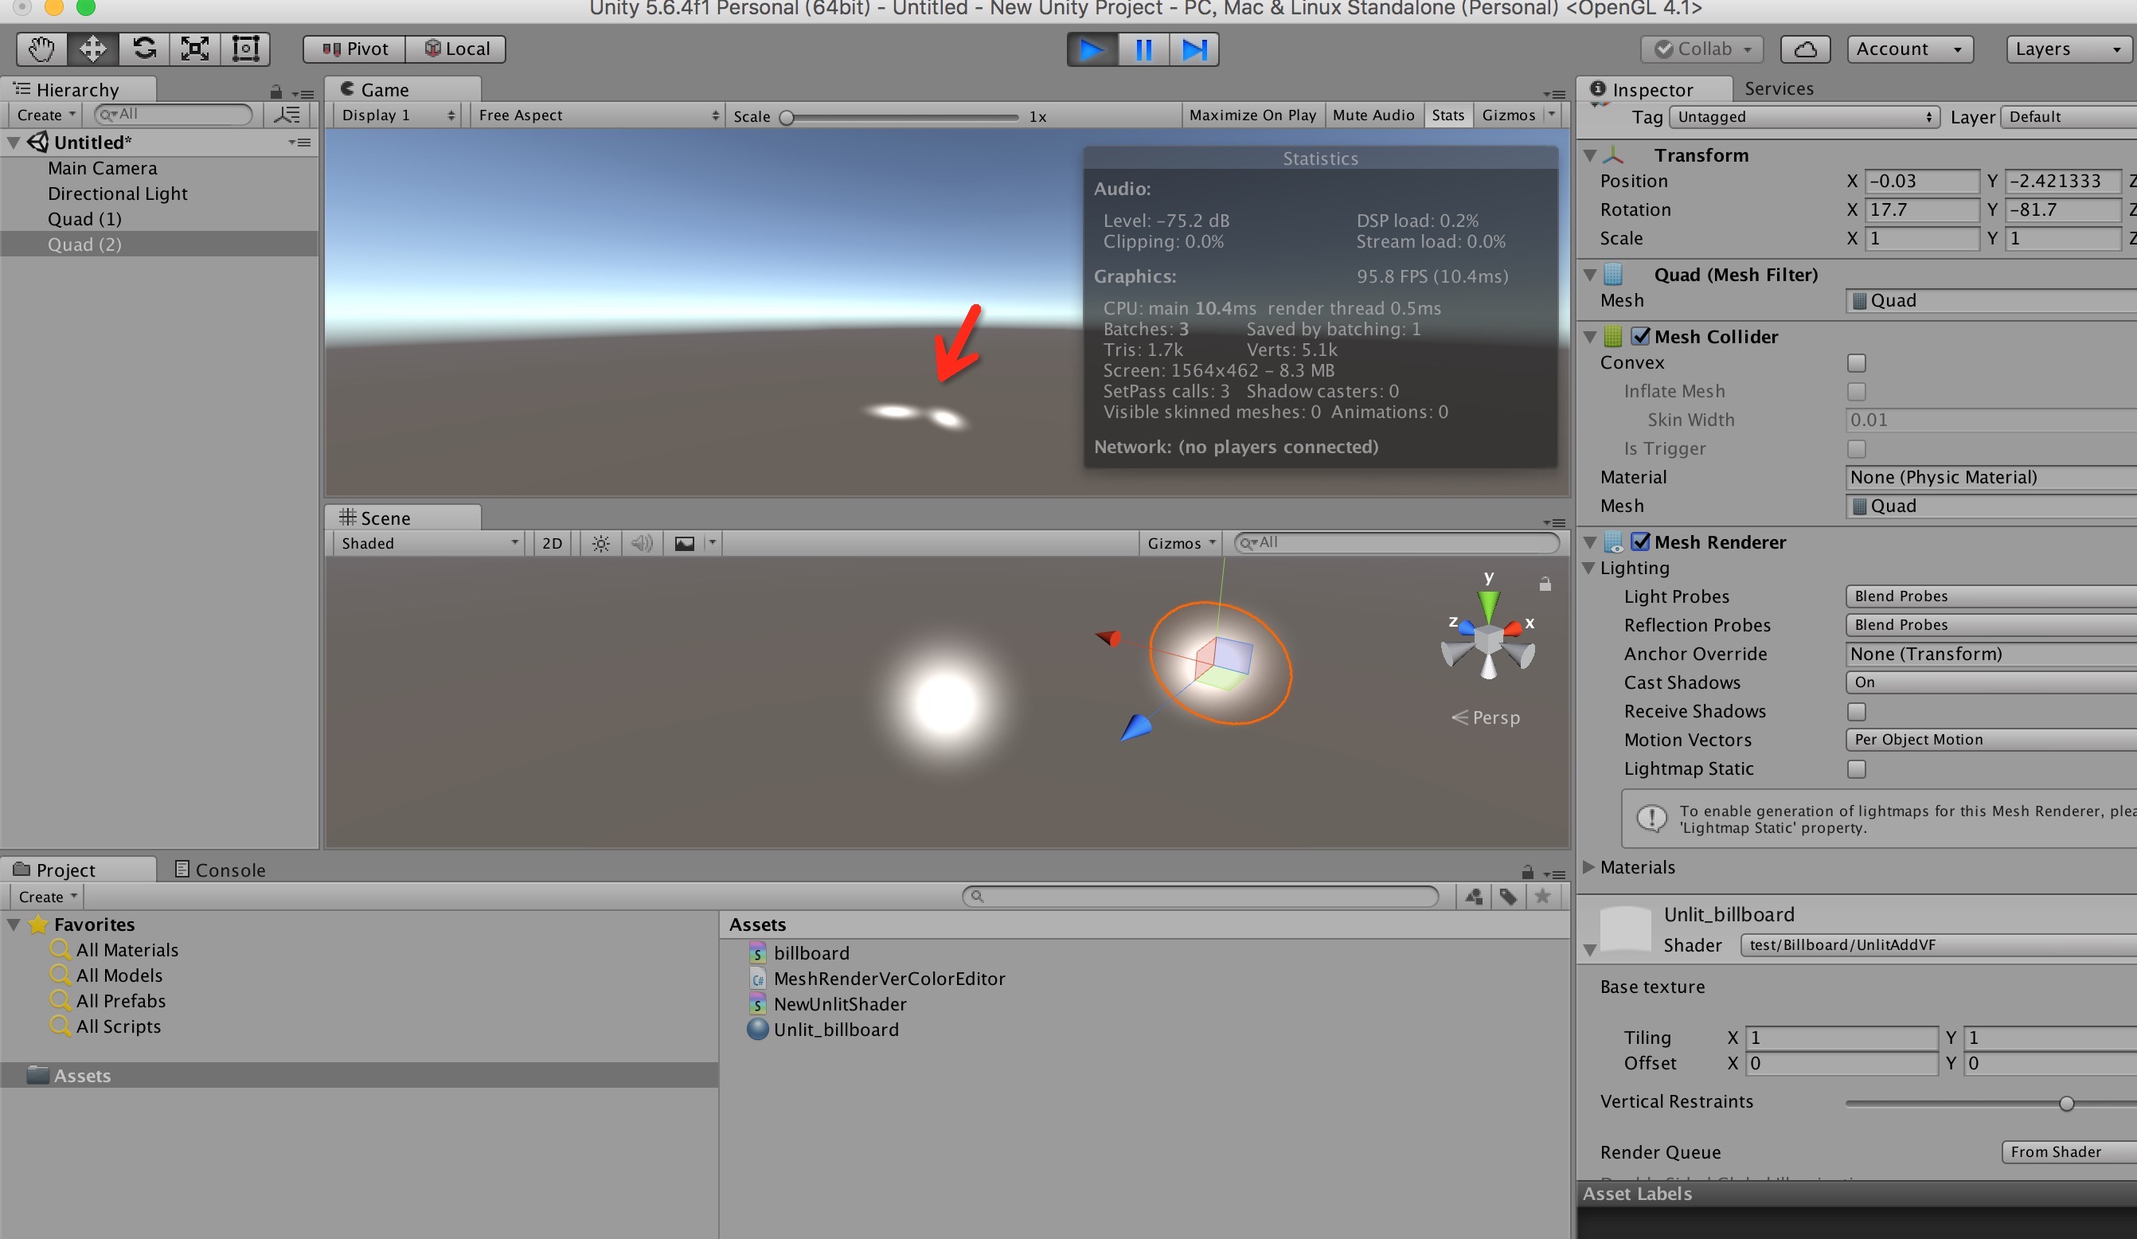Select the Hand tool in toolbar
2137x1239 pixels.
coord(41,49)
